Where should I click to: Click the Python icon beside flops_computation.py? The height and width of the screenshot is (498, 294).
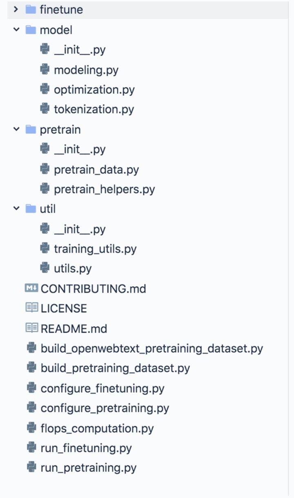pos(31,428)
